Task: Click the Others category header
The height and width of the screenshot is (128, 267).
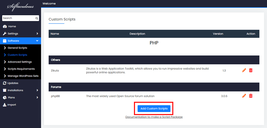Action: pyautogui.click(x=154, y=60)
